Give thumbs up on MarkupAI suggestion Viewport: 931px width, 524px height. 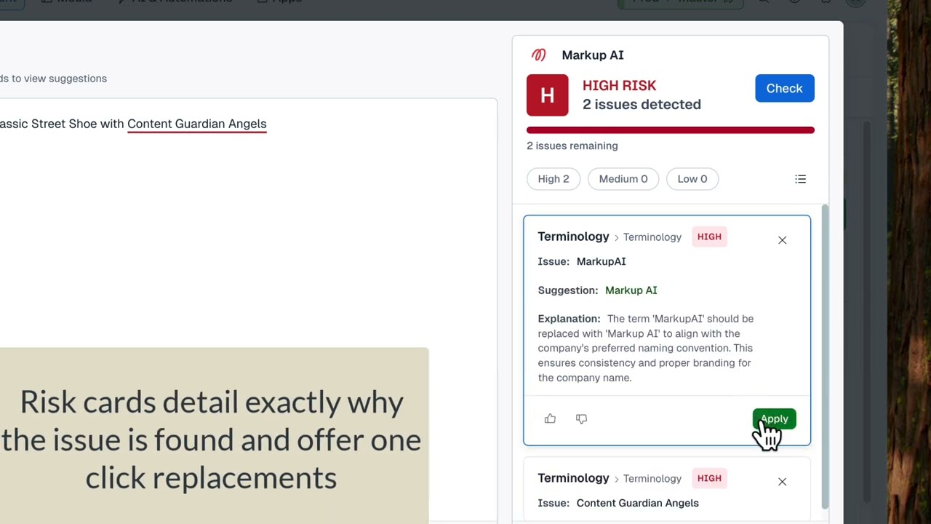point(550,418)
